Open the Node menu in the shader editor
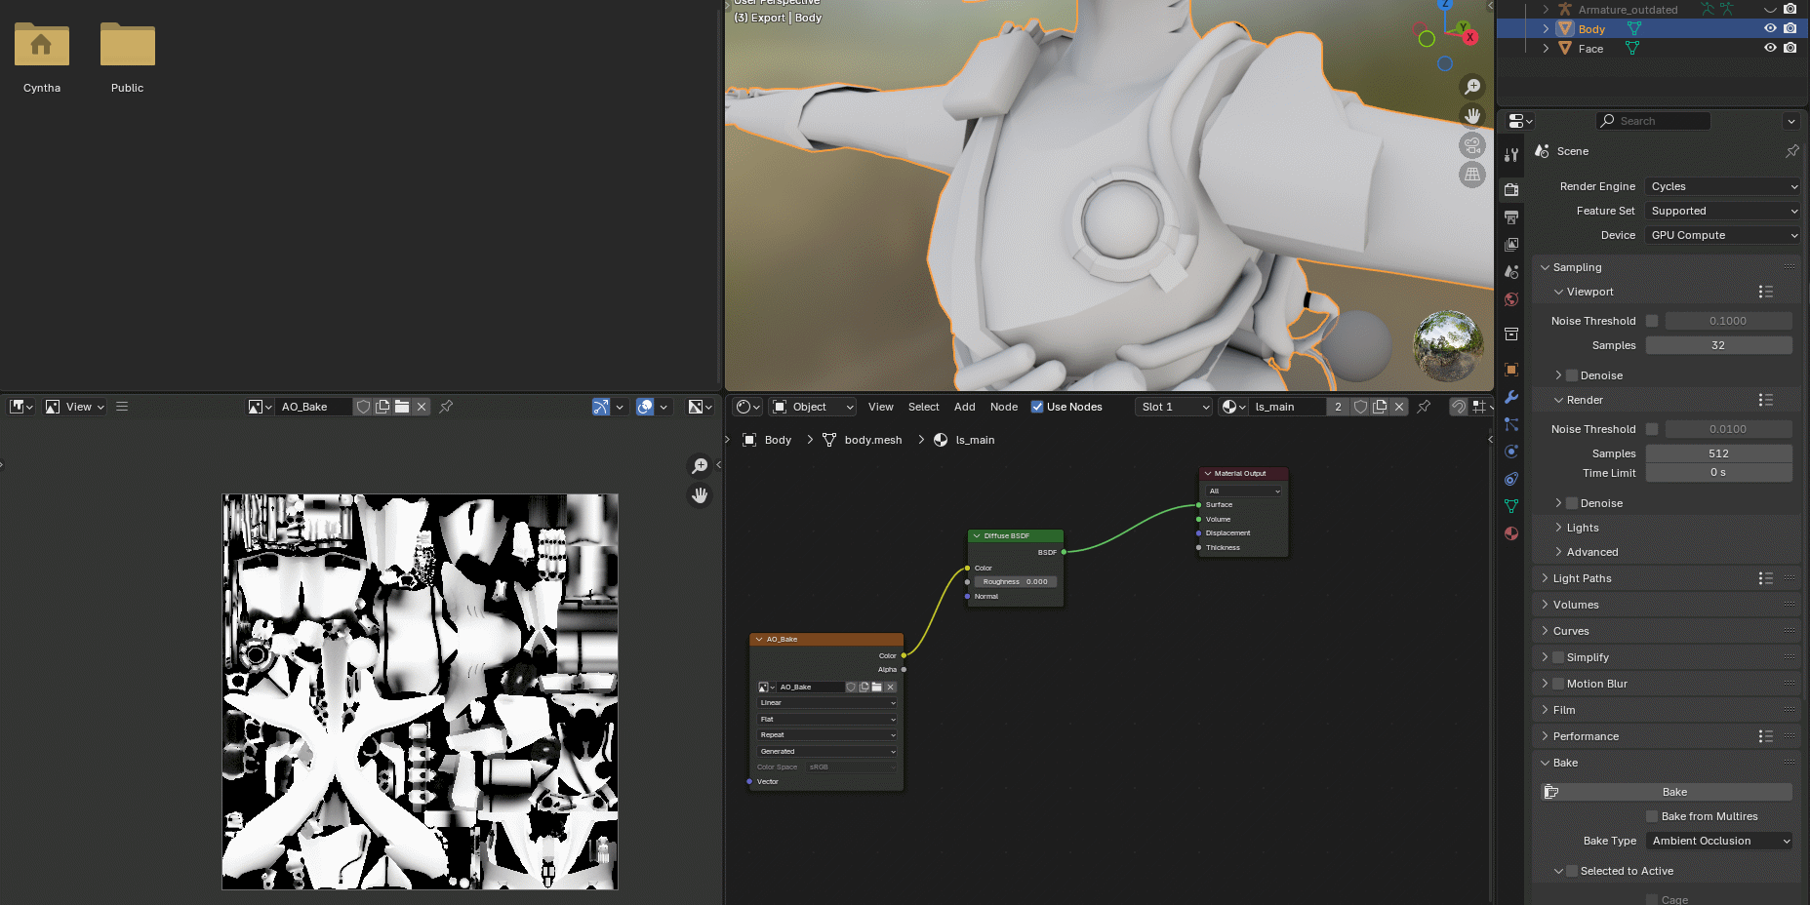 point(1003,407)
